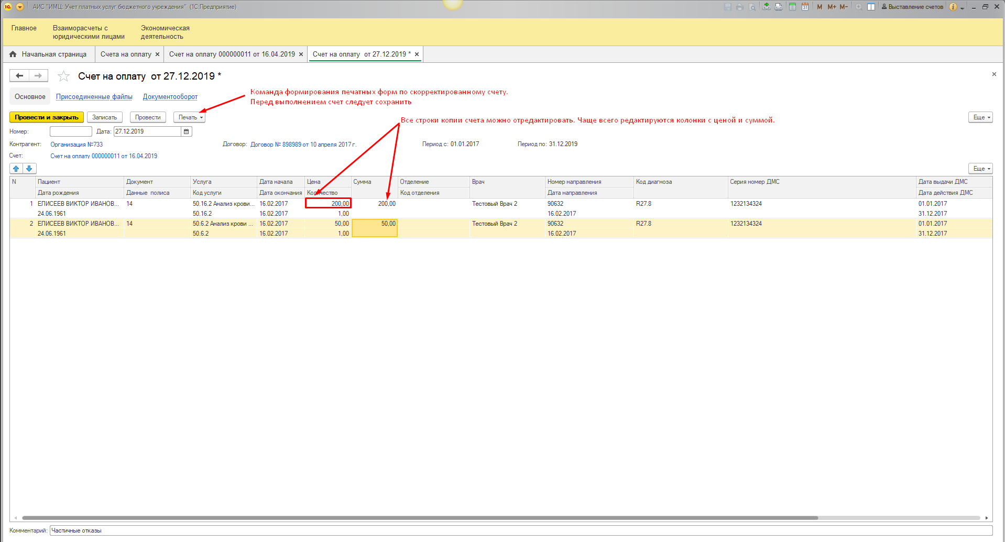
Task: Open the calendar icon in the top toolbar
Action: coord(805,7)
